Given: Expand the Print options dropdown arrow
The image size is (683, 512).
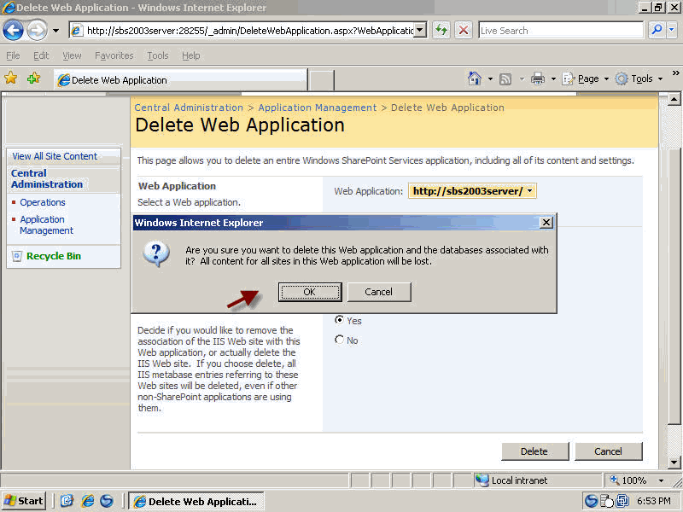Looking at the screenshot, I should pos(553,79).
